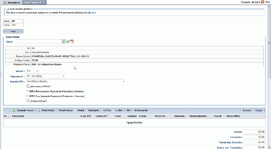Image resolution: width=271 pixels, height=149 pixels.
Task: Open the manual link 'aquí'
Action: tap(94, 13)
